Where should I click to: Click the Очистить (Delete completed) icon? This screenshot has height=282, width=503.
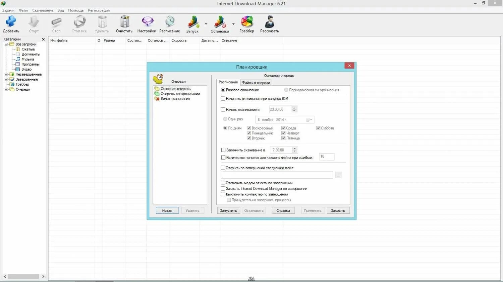pyautogui.click(x=124, y=23)
